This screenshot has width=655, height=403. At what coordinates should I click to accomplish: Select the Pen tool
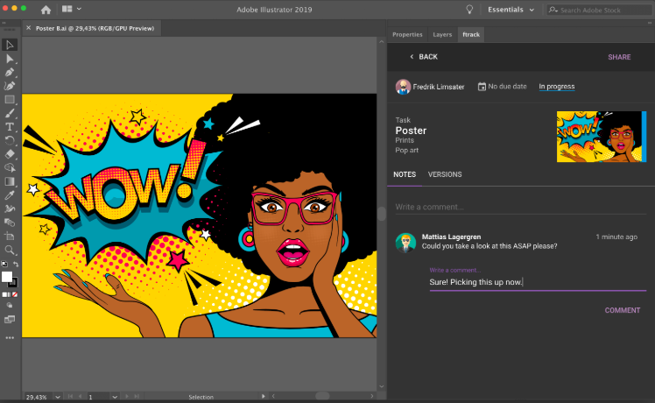tap(10, 73)
